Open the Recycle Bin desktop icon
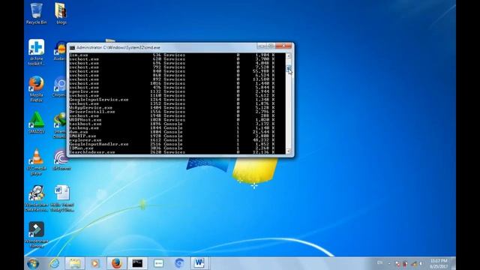Viewport: 480px width, 270px height. (36, 13)
